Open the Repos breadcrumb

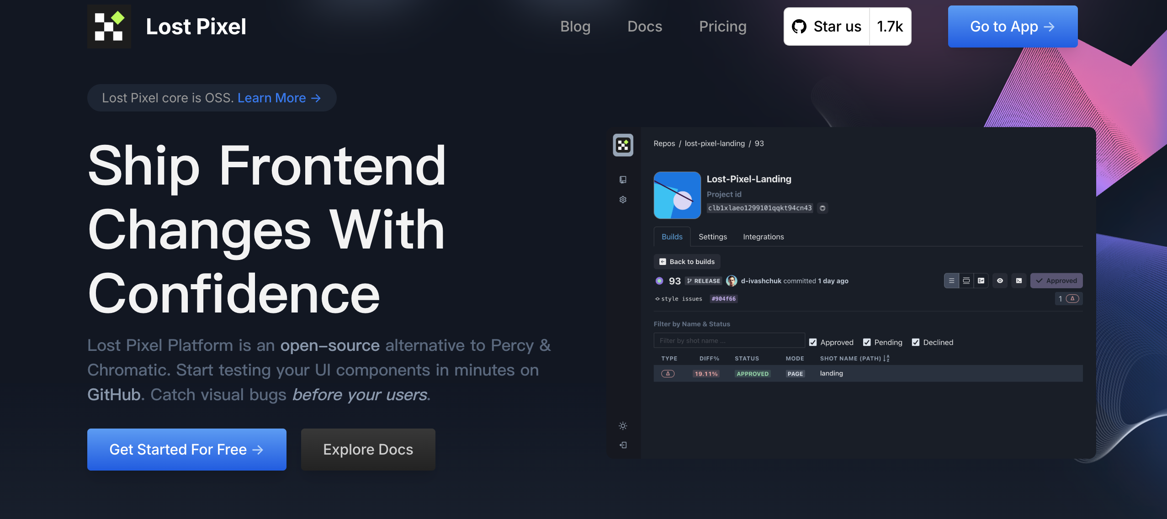pyautogui.click(x=664, y=143)
